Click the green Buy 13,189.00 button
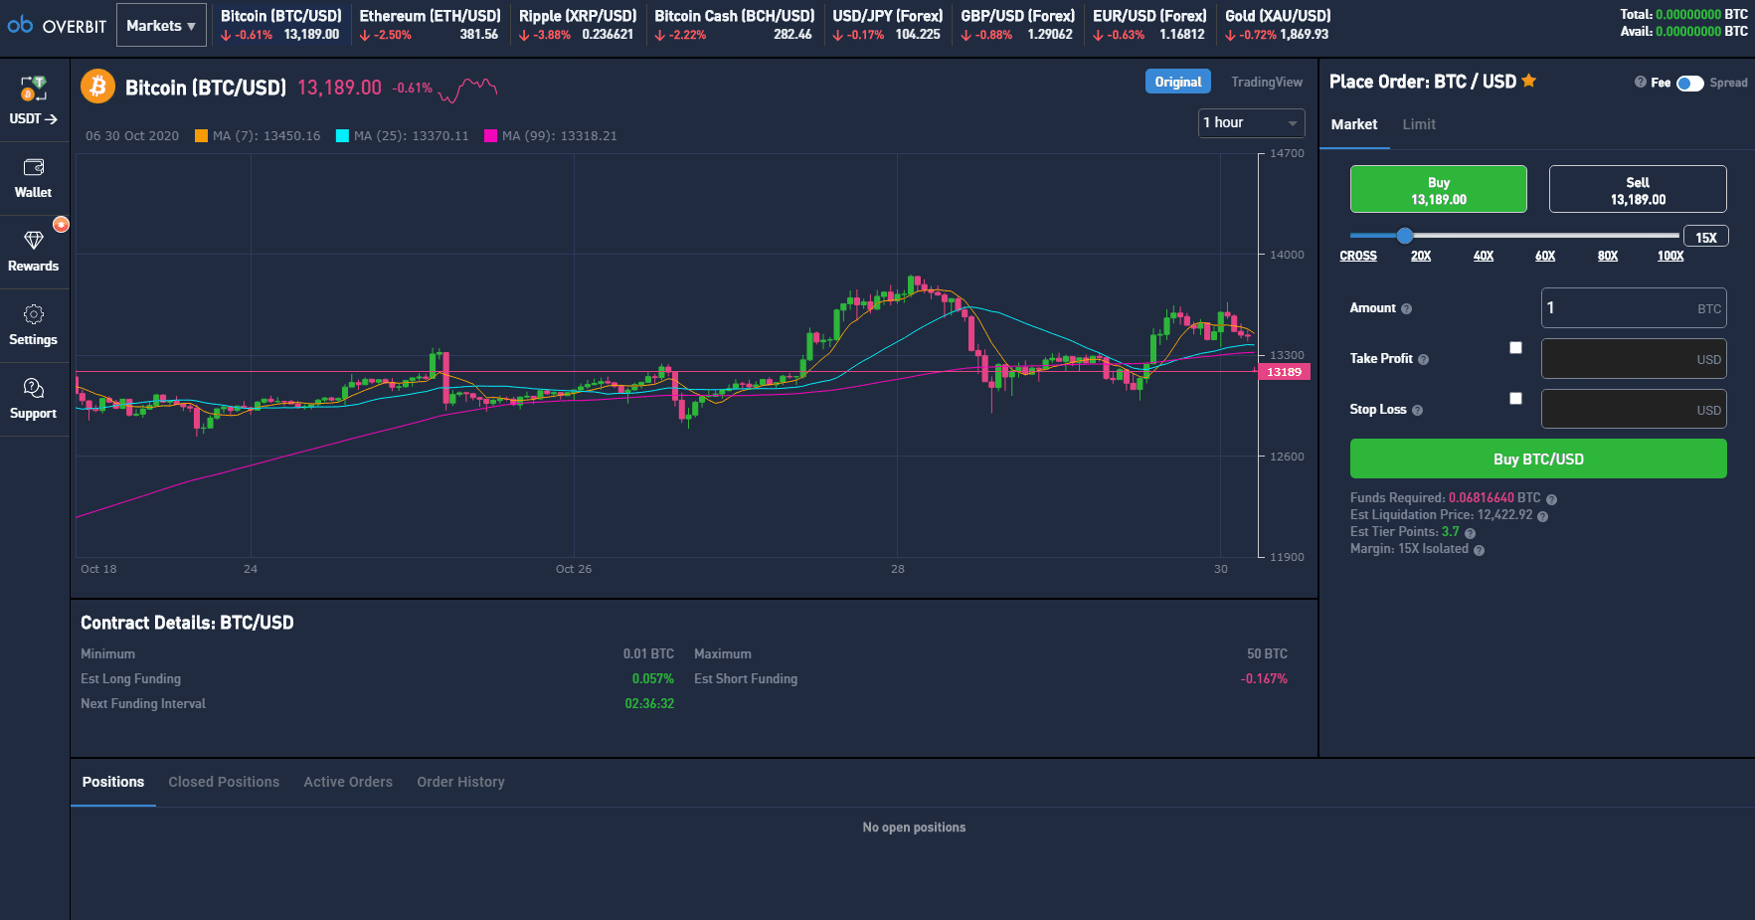1755x920 pixels. pos(1439,189)
